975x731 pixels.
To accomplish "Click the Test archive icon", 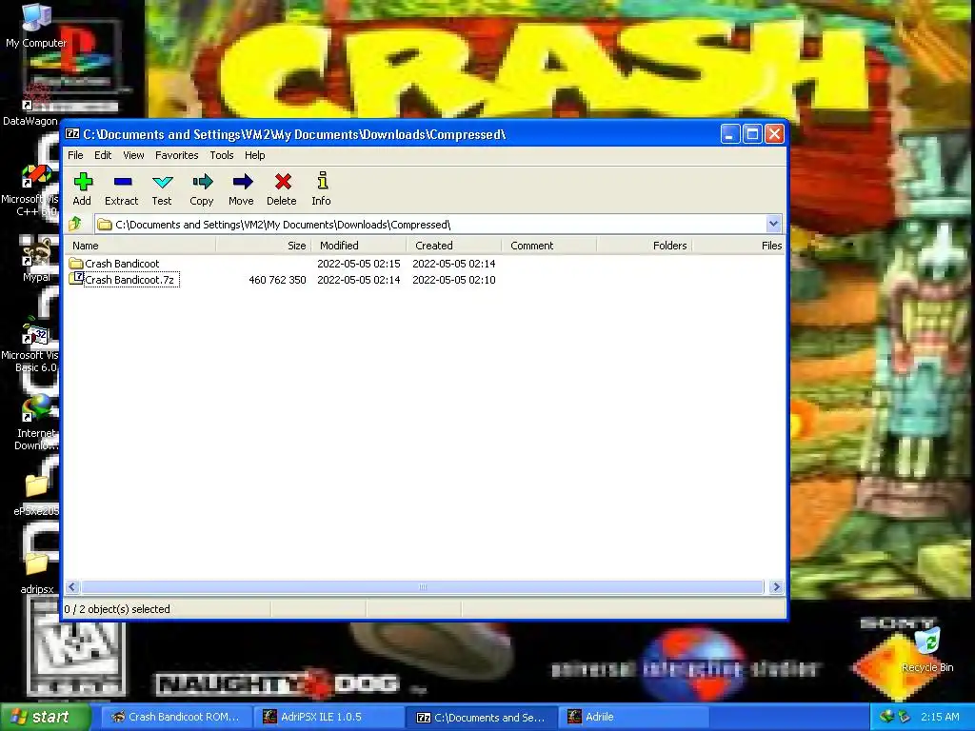I will click(162, 182).
